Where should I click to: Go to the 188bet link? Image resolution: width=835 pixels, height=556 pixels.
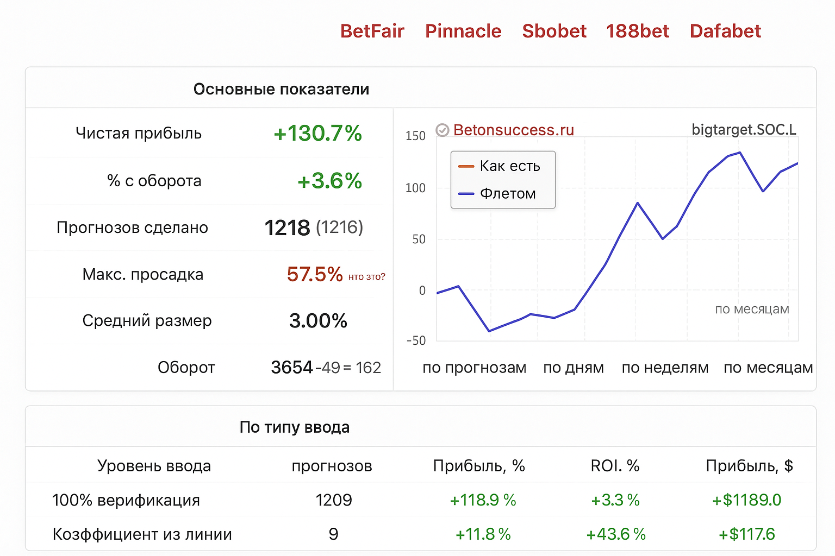[638, 31]
